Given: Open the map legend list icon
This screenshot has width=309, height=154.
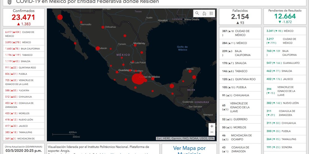Looking at the screenshot, I should [x=211, y=13].
